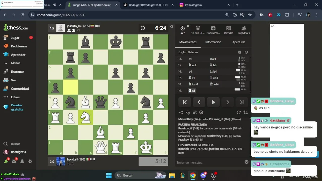This screenshot has width=322, height=181.
Task: Select move 19 Nc3 in list
Action: tap(192, 90)
